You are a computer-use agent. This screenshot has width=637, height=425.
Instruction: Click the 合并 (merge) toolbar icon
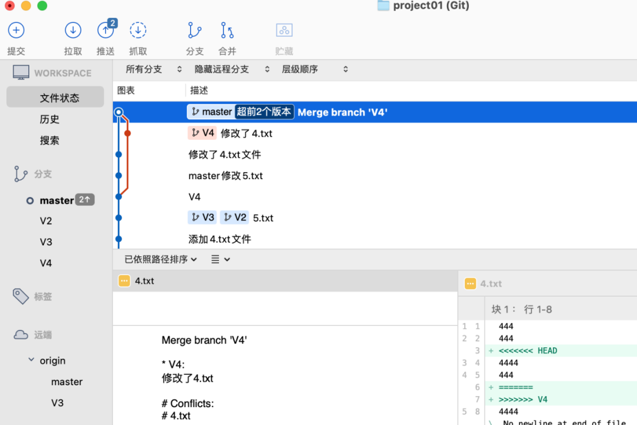coord(227,30)
